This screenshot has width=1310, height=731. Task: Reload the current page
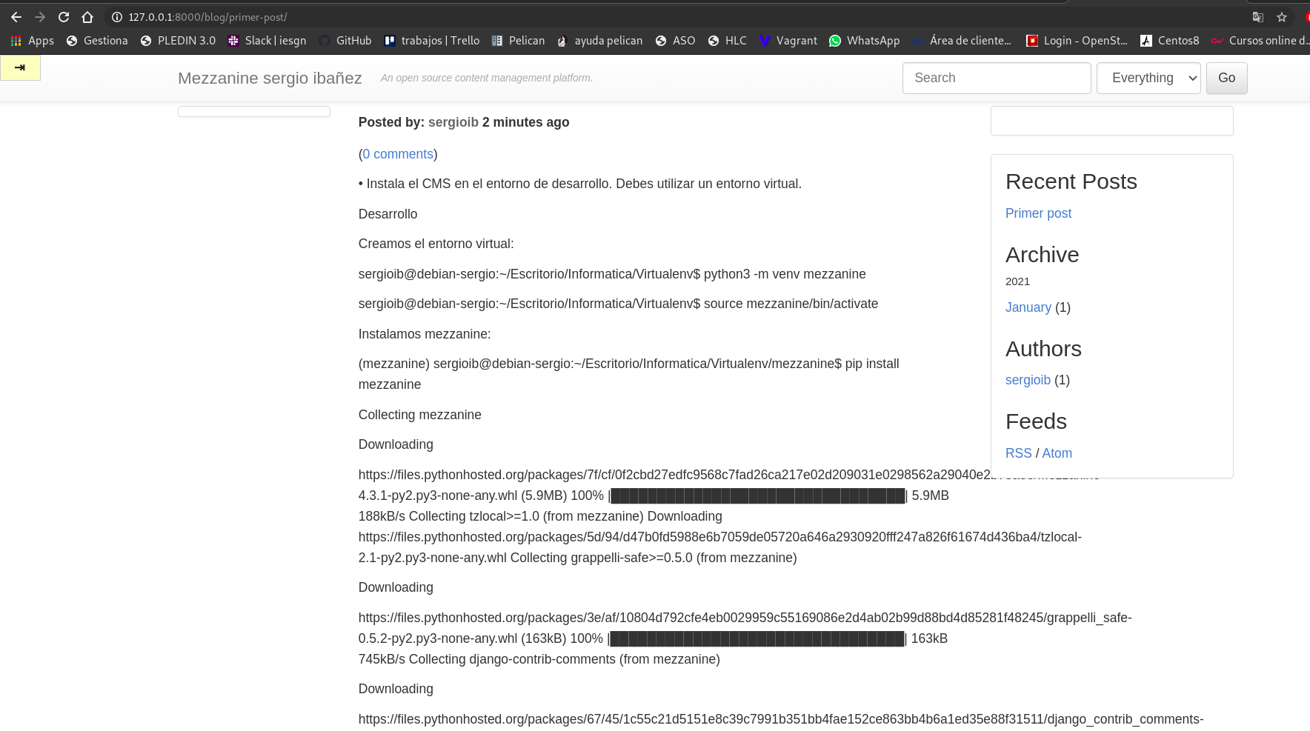(64, 17)
